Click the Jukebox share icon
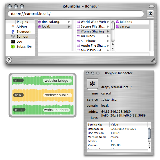Viewport: 160px width, 160px height. pyautogui.click(x=118, y=22)
